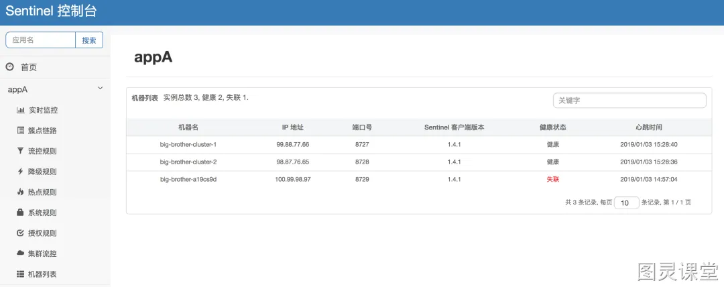Image resolution: width=724 pixels, height=287 pixels.
Task: Click version 1.4.1 of big-brother-a19cs9d
Action: pos(455,179)
